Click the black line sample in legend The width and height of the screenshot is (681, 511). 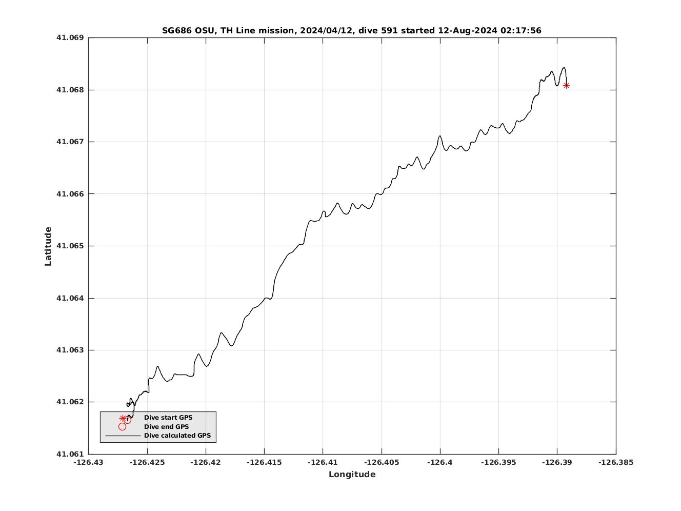click(x=123, y=436)
